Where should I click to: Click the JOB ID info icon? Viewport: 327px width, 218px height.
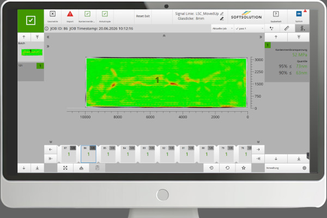click(46, 28)
